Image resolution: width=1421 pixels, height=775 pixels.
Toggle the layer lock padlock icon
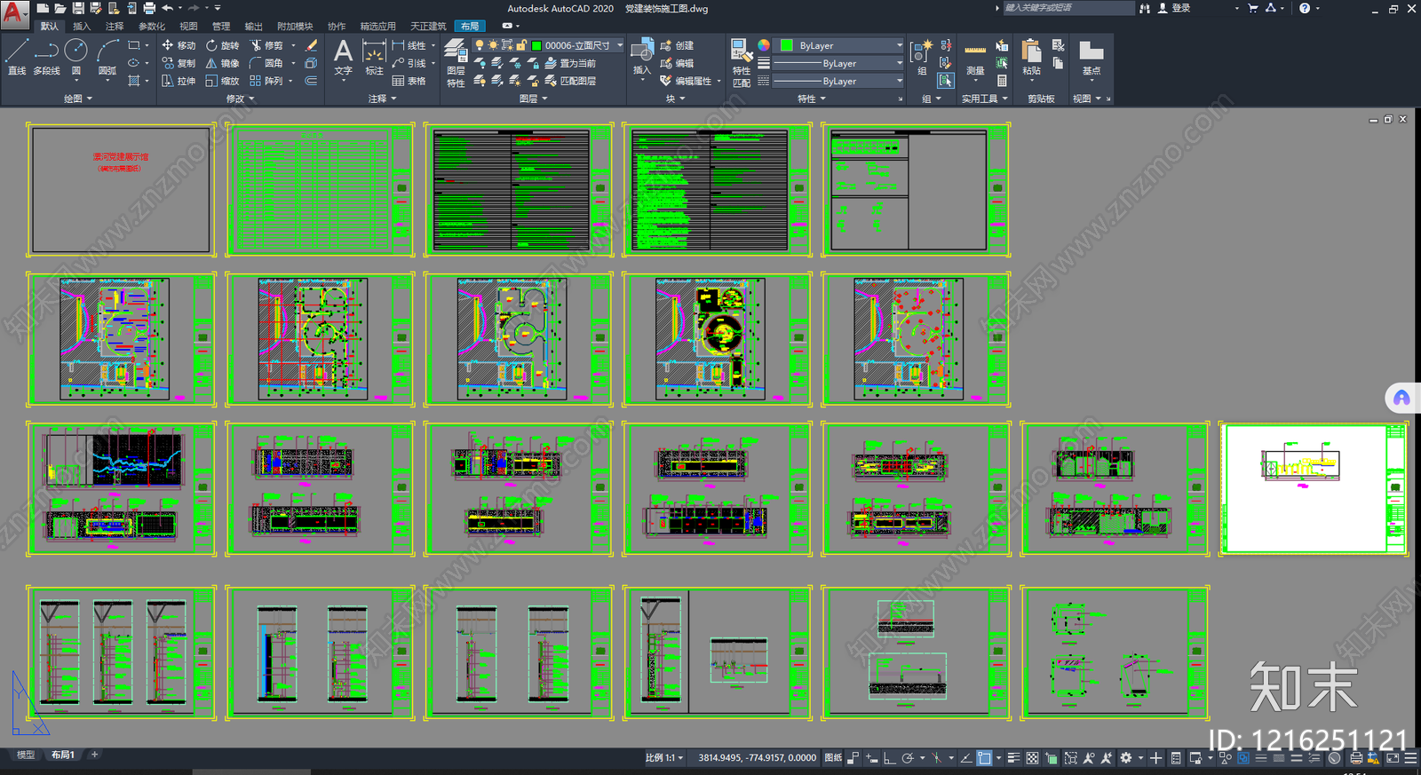[522, 45]
